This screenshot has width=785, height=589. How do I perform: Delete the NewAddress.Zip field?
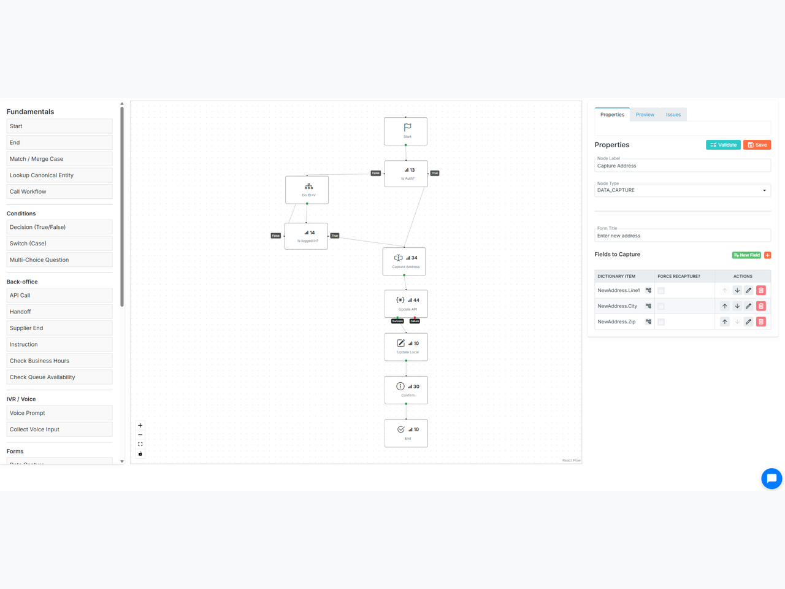tap(761, 321)
